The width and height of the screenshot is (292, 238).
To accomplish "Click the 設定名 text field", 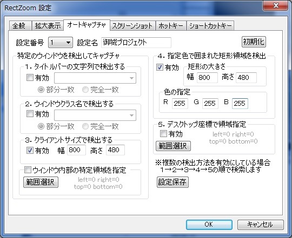I will [x=136, y=43].
